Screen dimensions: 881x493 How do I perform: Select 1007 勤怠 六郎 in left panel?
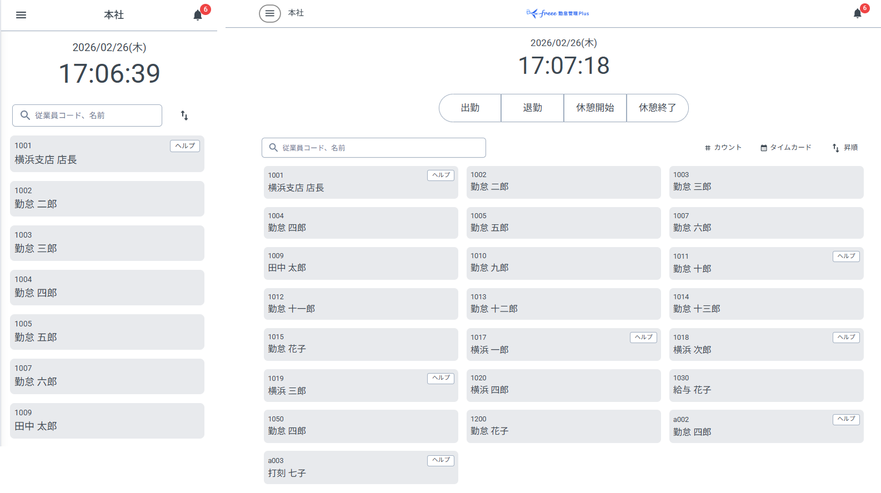[x=107, y=376]
